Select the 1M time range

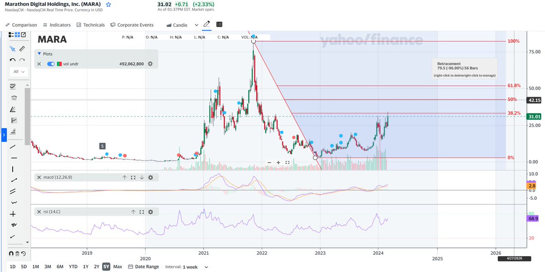[36, 267]
